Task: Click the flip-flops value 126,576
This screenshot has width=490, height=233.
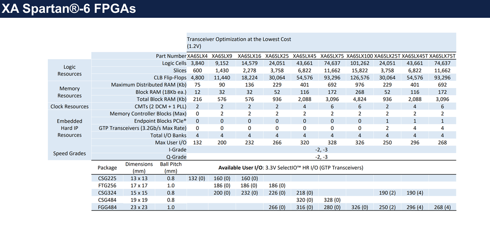Action: 360,78
